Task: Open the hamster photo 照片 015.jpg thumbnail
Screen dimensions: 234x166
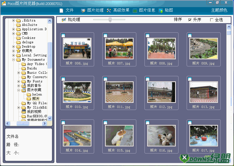Action: pos(119,136)
